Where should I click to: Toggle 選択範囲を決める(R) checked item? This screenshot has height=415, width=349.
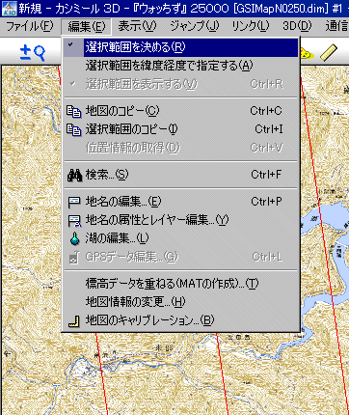click(181, 47)
